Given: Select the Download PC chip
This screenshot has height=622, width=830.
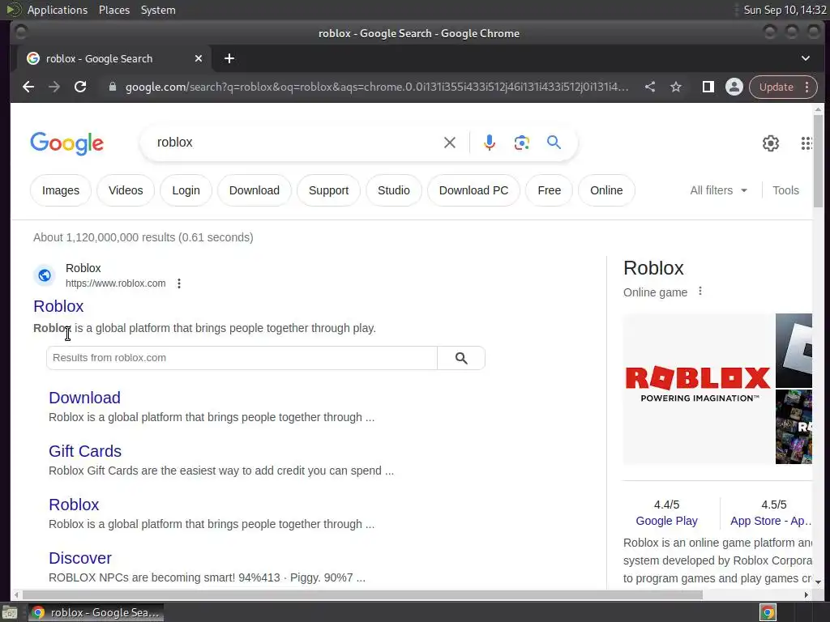Looking at the screenshot, I should click(473, 190).
